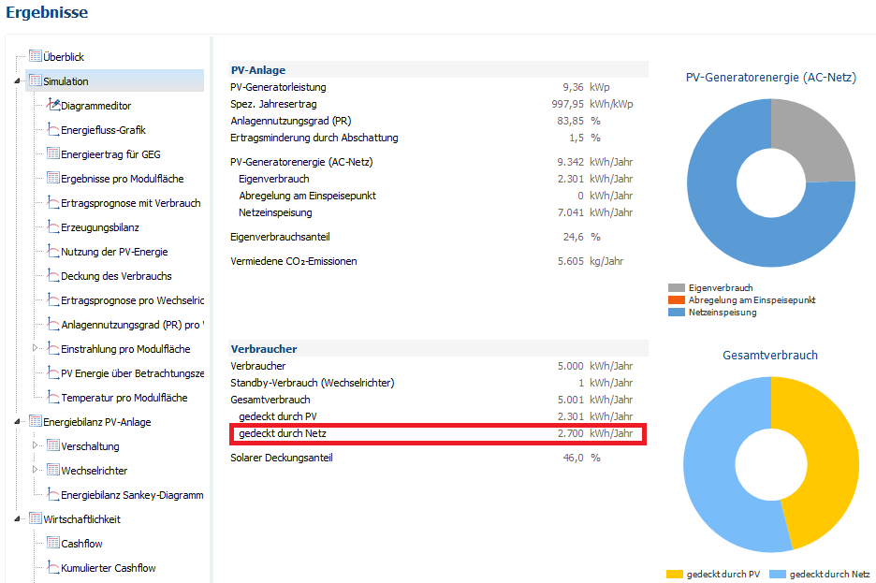This screenshot has width=876, height=583.
Task: Collapse the Simulation tree node
Action: 19,81
